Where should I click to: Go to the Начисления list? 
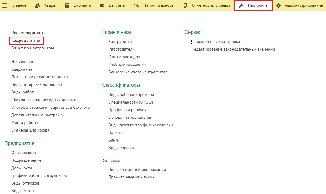coord(23,62)
